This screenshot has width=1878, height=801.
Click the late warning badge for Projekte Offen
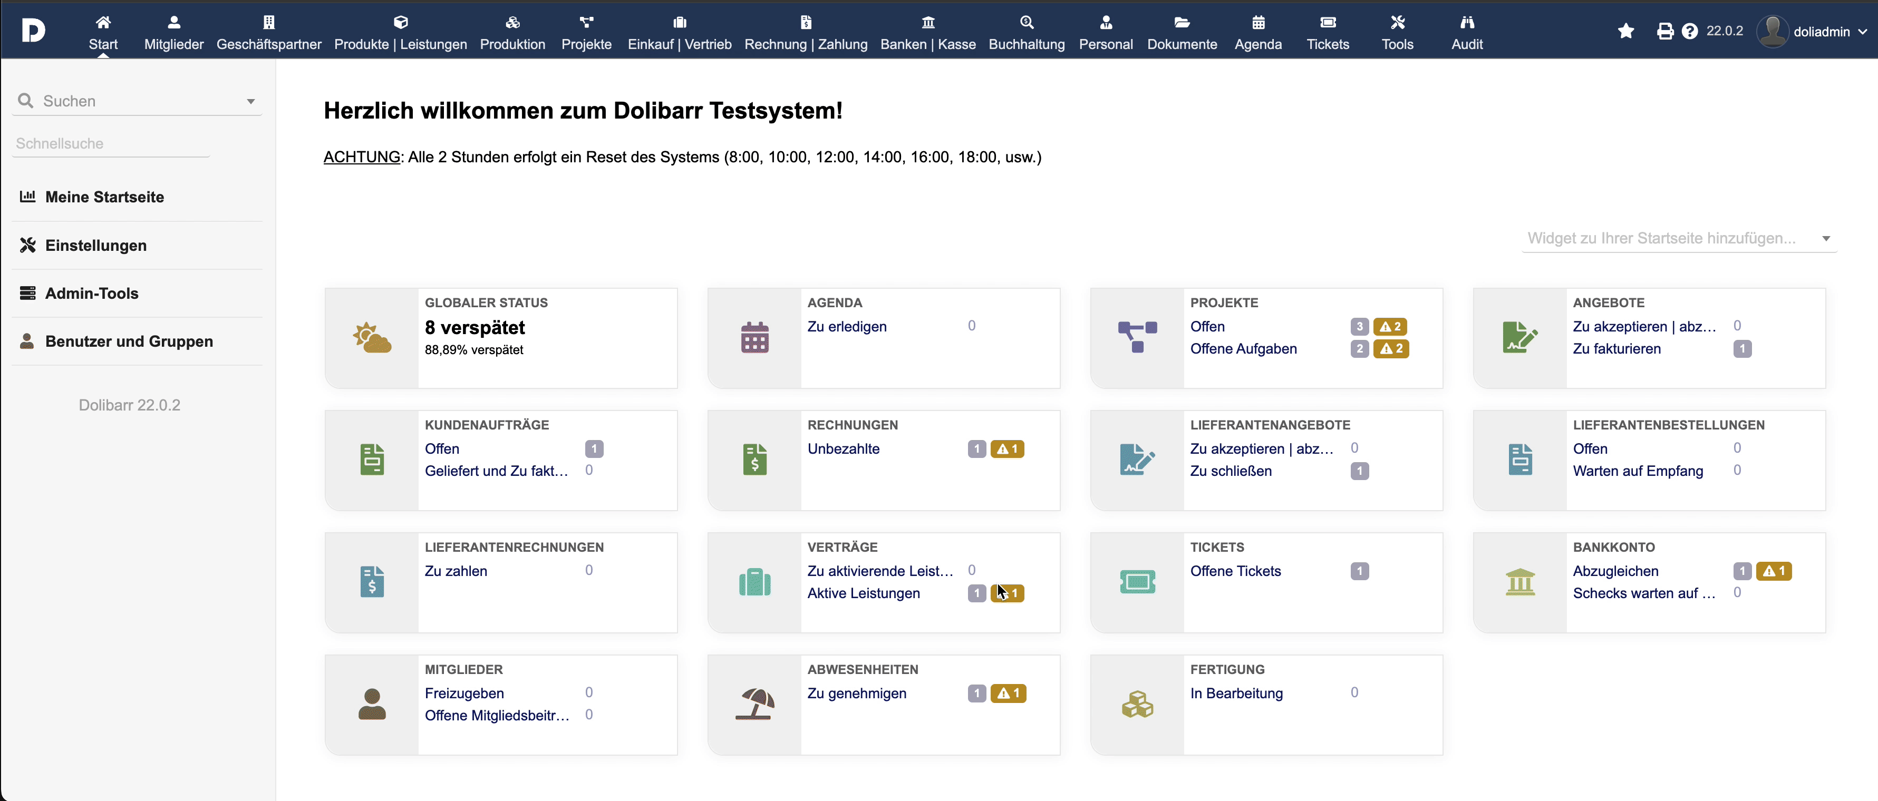1390,327
